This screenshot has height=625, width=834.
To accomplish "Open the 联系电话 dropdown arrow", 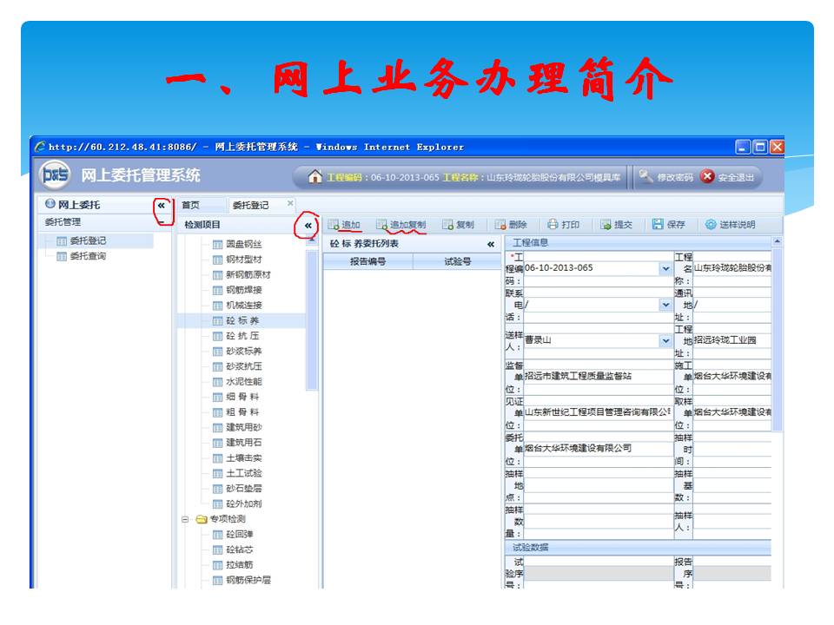I will (665, 305).
